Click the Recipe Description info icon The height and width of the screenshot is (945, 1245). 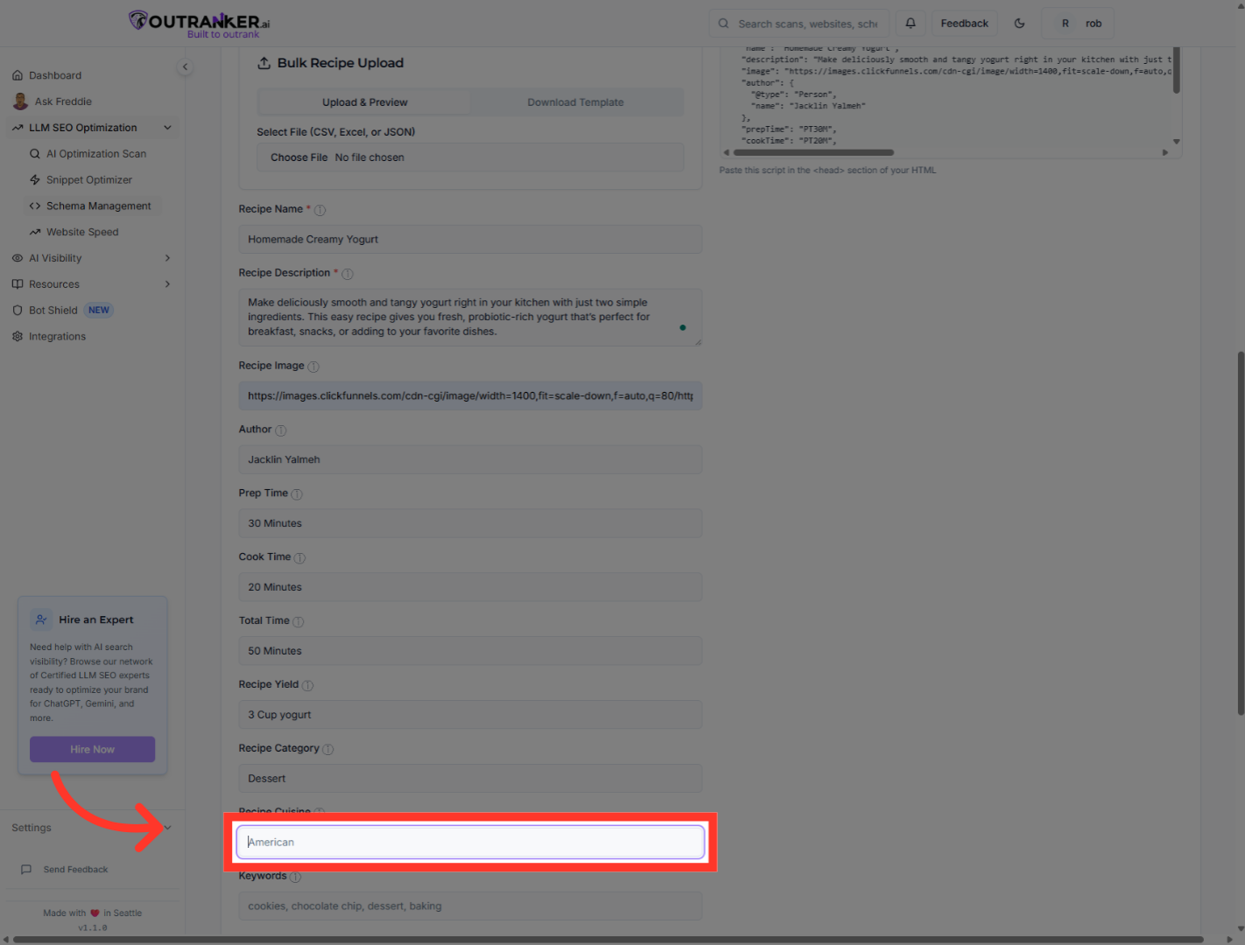coord(348,274)
